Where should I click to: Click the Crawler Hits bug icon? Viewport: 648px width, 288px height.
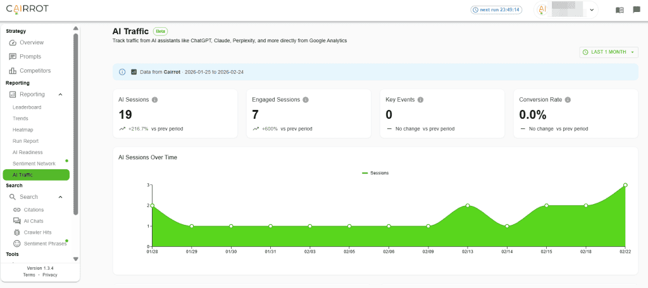(17, 232)
